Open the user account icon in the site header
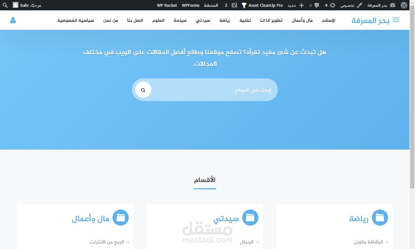 [13, 20]
